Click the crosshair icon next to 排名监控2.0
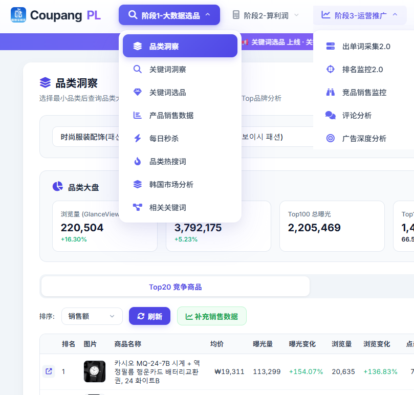The height and width of the screenshot is (395, 414). pyautogui.click(x=330, y=69)
